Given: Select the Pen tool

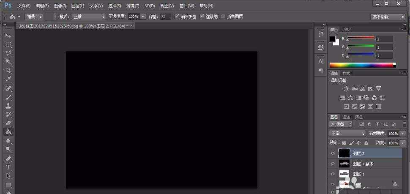Looking at the screenshot, I should (x=8, y=158).
